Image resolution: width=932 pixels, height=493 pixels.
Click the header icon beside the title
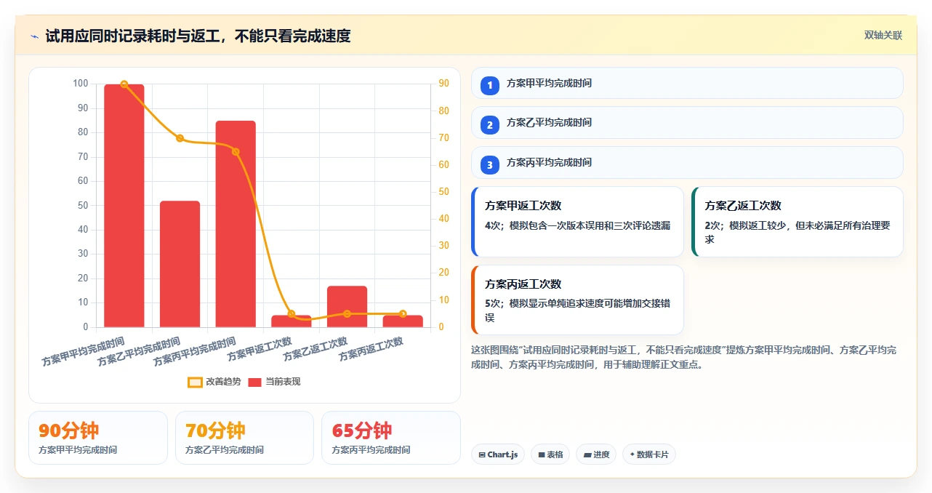pos(34,36)
